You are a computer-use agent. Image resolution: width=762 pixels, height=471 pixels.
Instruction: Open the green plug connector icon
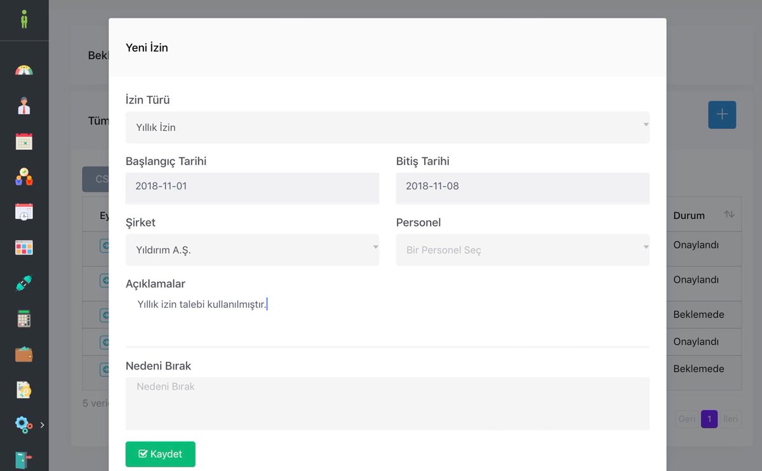24,283
